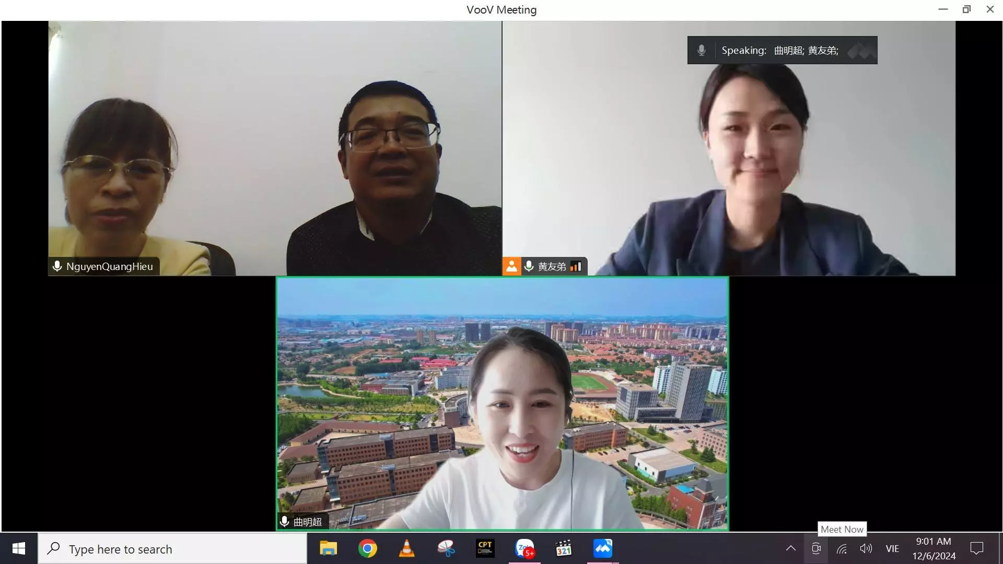Click network signal bars beside 黄友弟
The image size is (1003, 564).
click(576, 266)
